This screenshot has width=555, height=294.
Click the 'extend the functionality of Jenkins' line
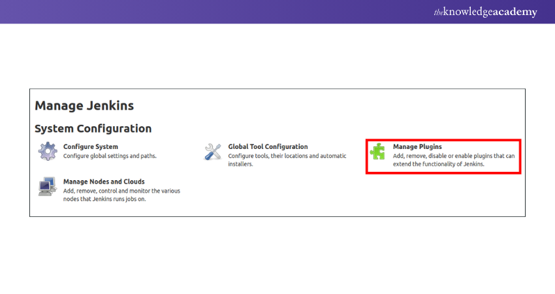(x=438, y=165)
